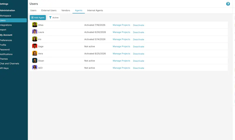
Task: Click the agent name Iris
Action: point(40,39)
